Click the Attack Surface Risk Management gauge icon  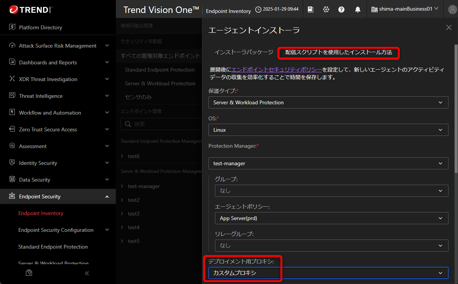(12, 46)
